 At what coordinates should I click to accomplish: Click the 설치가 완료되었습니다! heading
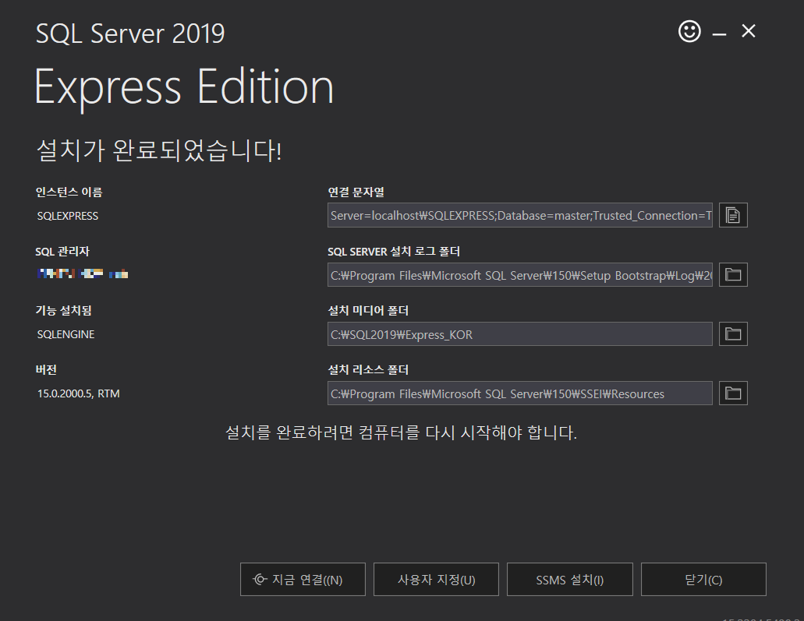click(x=159, y=150)
